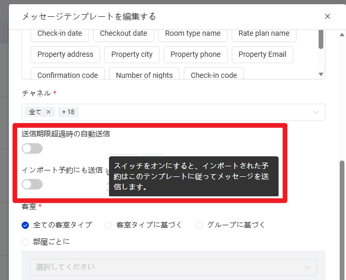This screenshot has height=280, width=346.
Task: Select 全ての客室タイプ radio option
Action: pyautogui.click(x=25, y=225)
